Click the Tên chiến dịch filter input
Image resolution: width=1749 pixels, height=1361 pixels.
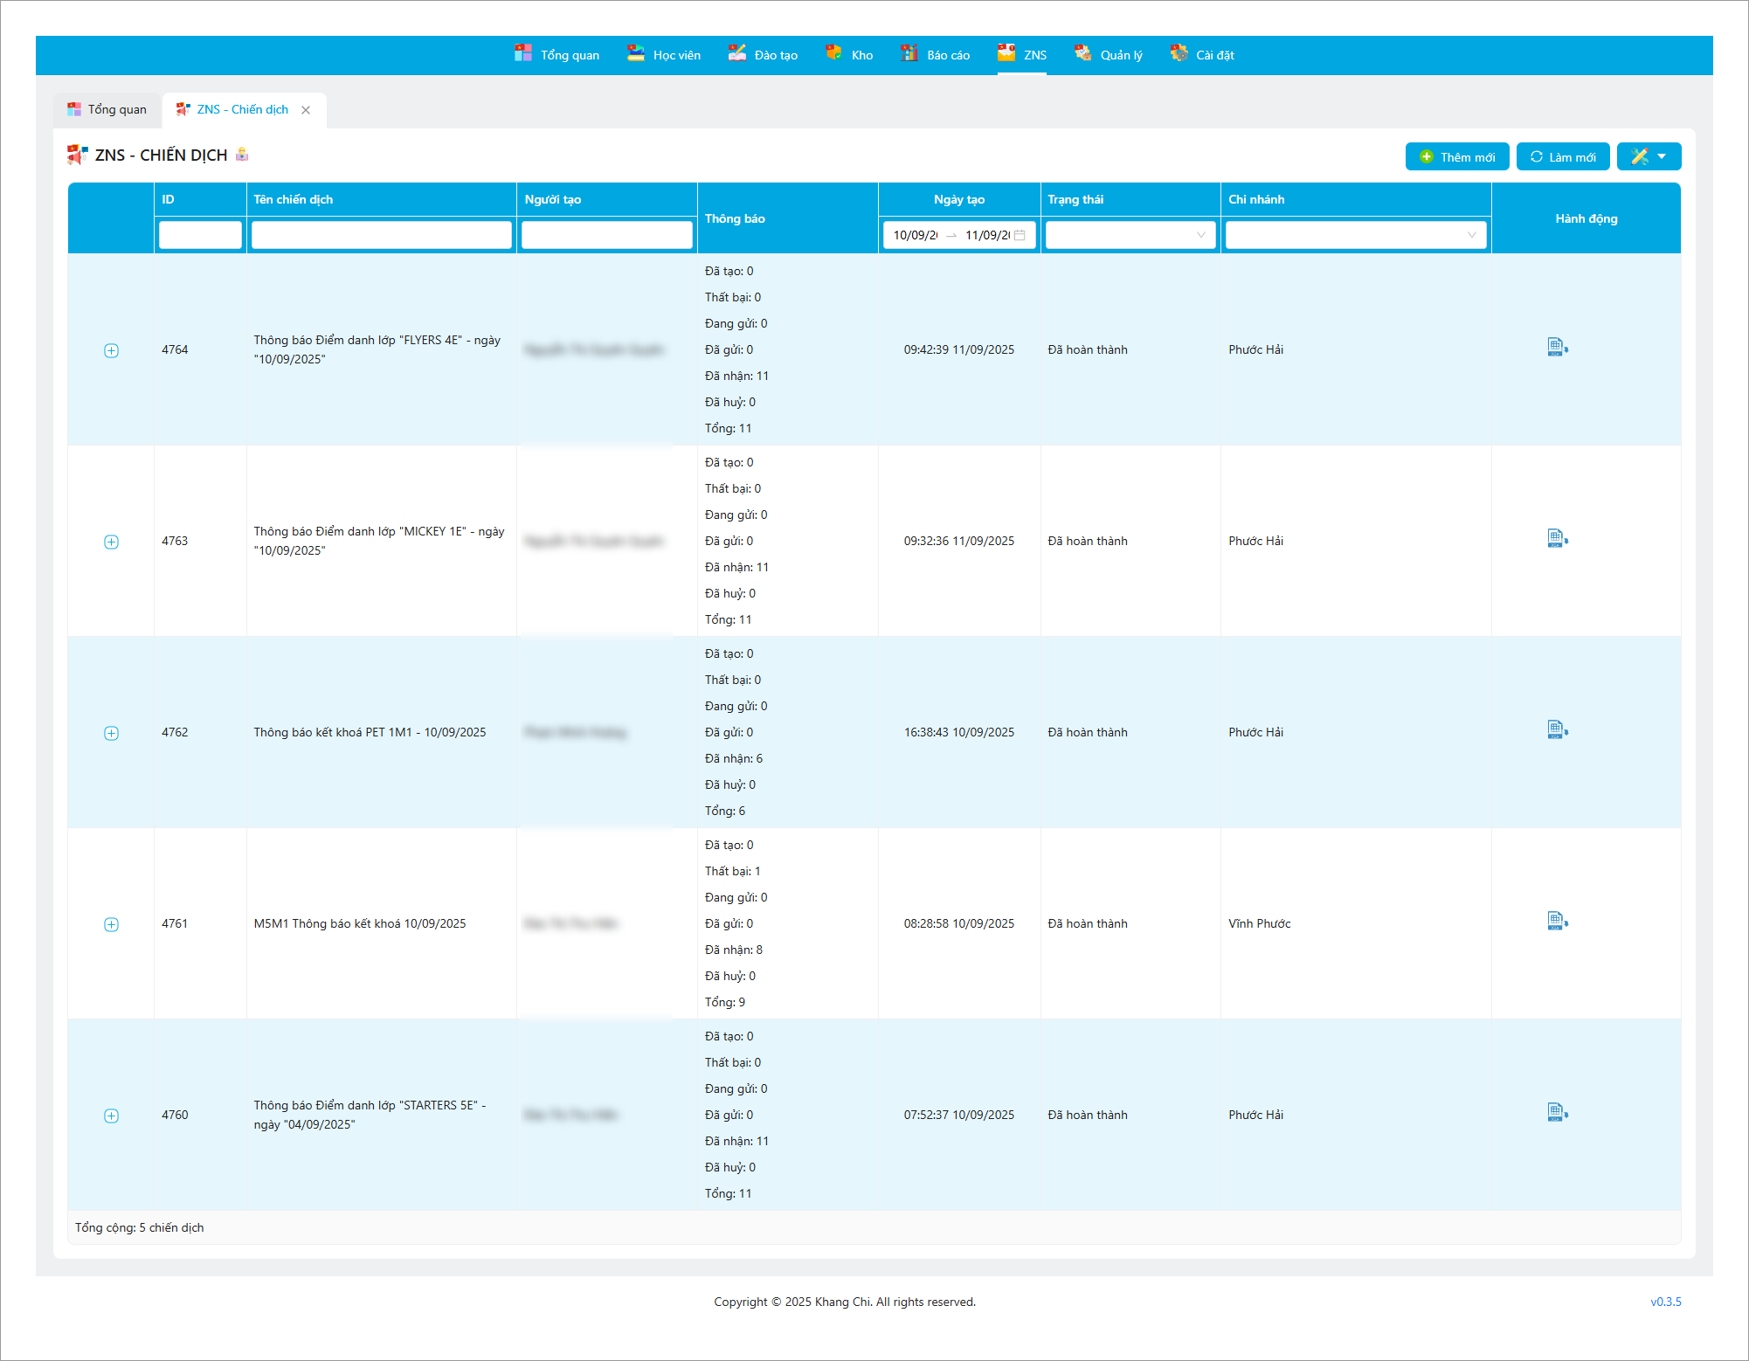point(381,235)
